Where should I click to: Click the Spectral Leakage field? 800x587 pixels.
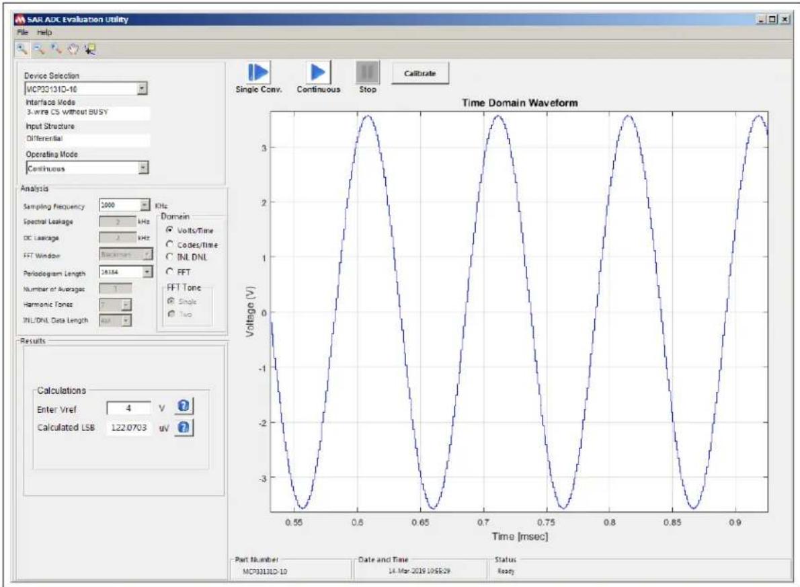point(118,221)
